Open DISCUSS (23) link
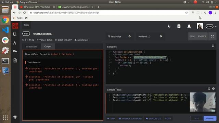This screenshot has height=123, width=219. click(x=154, y=119)
